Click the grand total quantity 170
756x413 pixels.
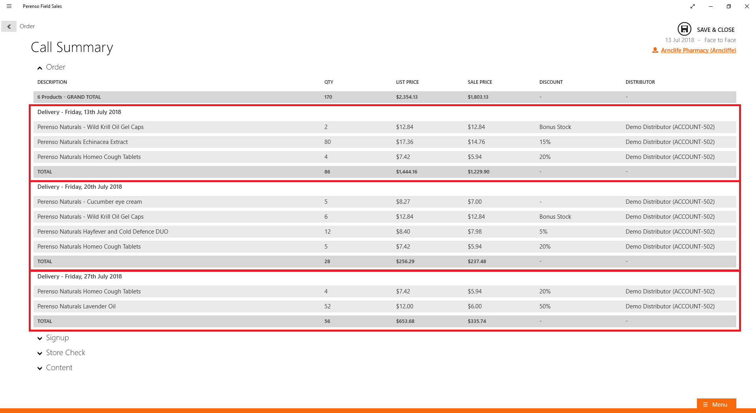tap(328, 97)
